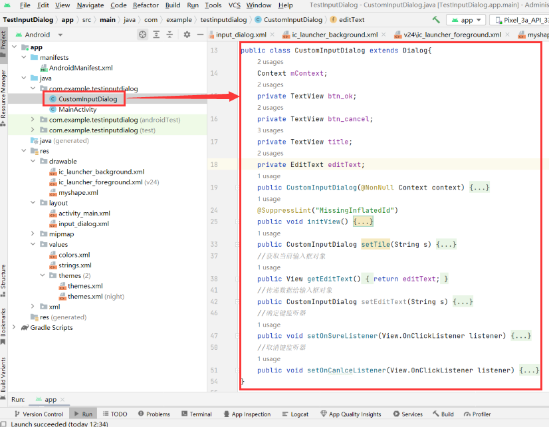Close the input_dialog.xml tab
The height and width of the screenshot is (427, 551).
coord(273,35)
